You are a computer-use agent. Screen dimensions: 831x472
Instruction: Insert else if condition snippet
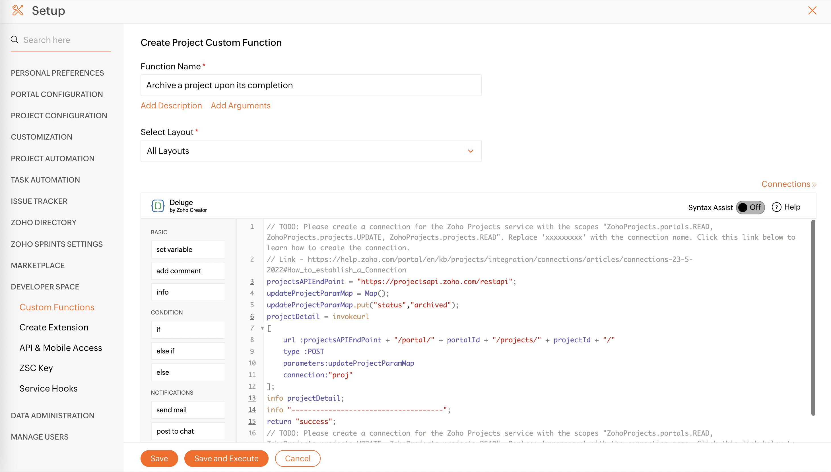pyautogui.click(x=188, y=351)
